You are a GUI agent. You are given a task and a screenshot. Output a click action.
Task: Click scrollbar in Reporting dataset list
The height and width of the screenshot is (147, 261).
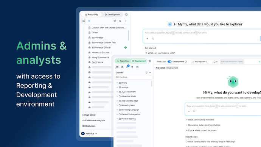point(128,36)
